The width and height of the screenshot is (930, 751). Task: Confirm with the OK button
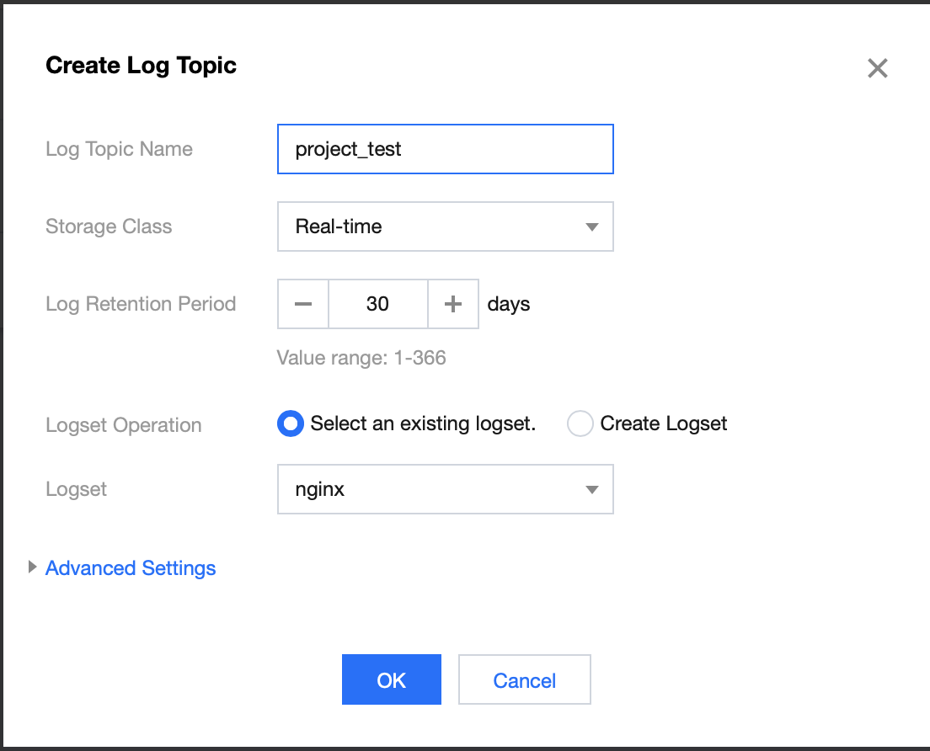click(392, 679)
